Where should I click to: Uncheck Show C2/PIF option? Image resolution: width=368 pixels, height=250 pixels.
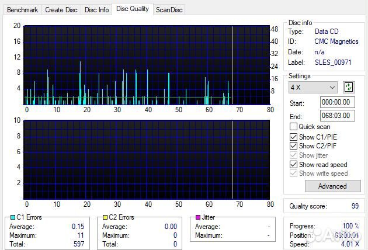[294, 146]
